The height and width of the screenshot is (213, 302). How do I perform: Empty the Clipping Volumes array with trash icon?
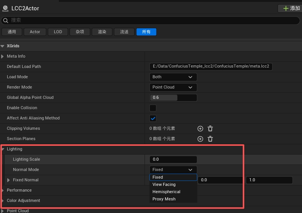[210, 129]
